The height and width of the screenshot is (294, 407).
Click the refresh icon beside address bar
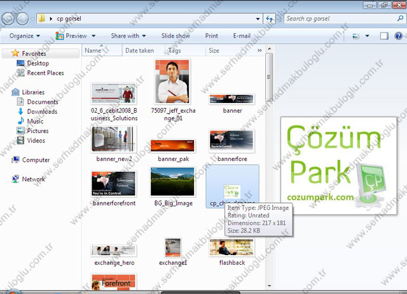[x=270, y=18]
